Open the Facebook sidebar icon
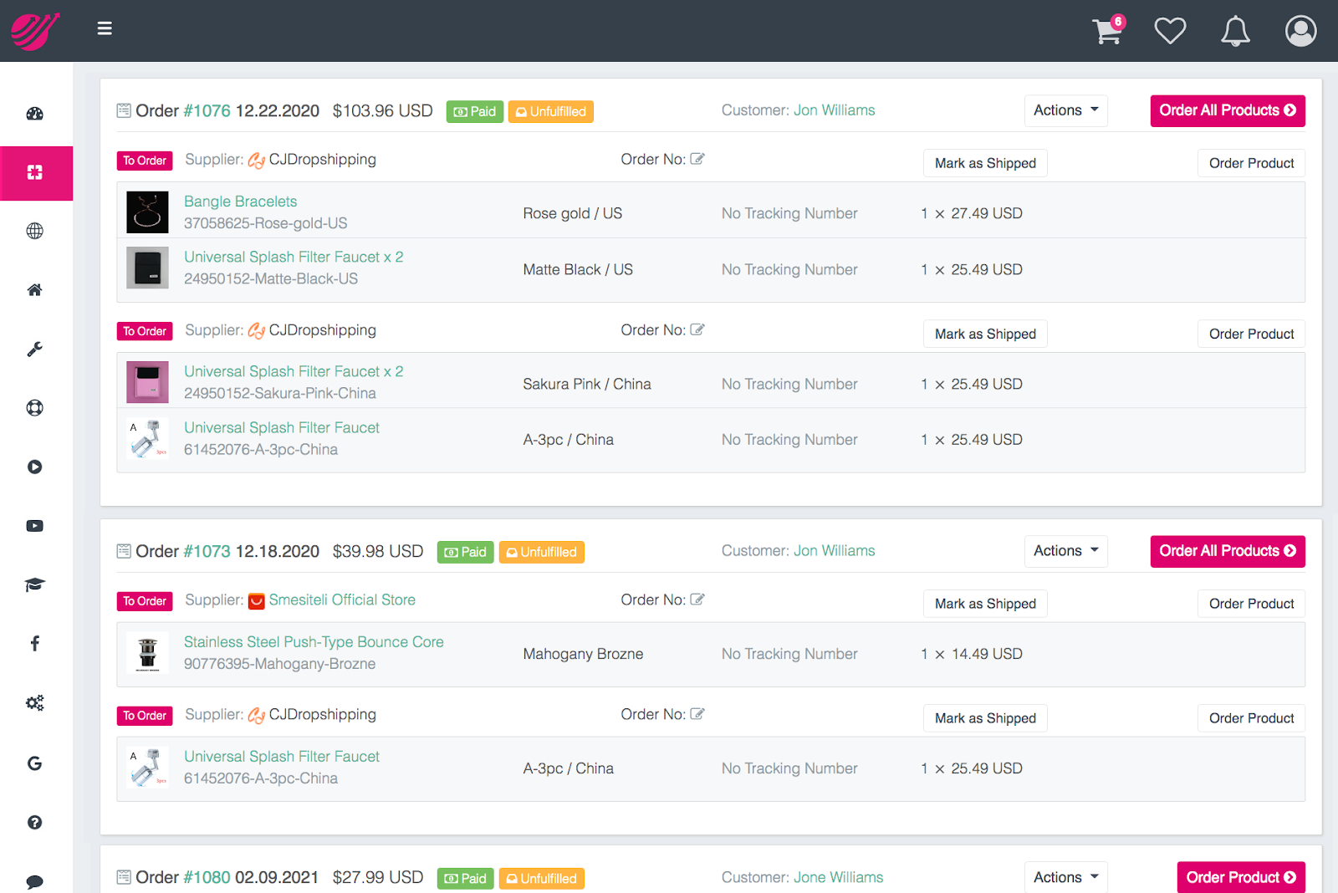 [34, 643]
